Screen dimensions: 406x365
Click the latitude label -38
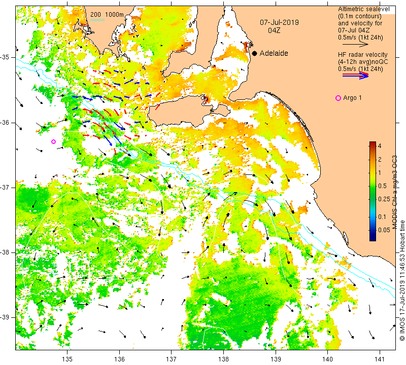[5, 252]
